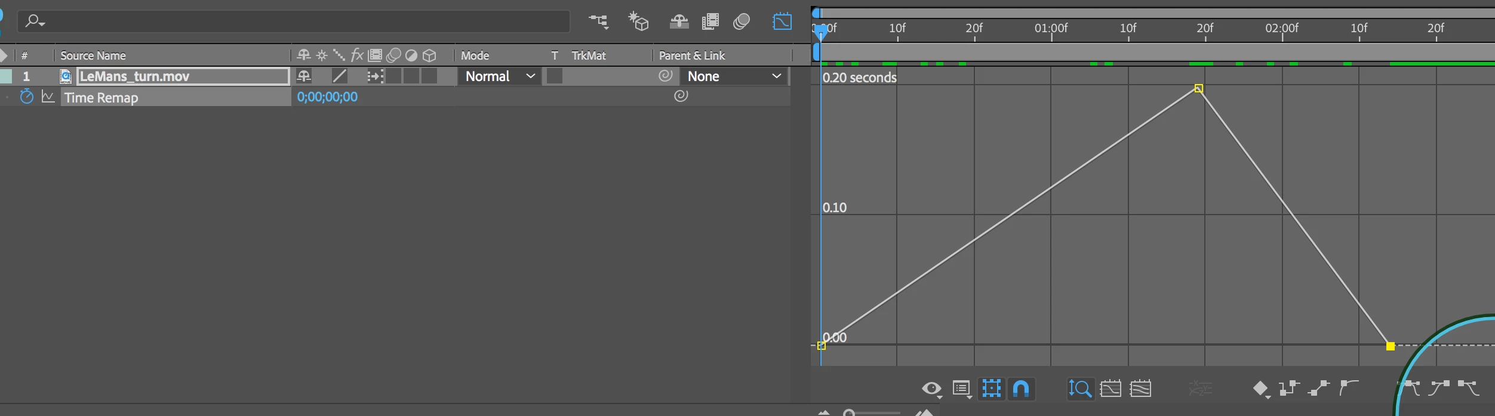This screenshot has width=1495, height=416.
Task: Click the timeline zoom slider handle
Action: point(849,412)
